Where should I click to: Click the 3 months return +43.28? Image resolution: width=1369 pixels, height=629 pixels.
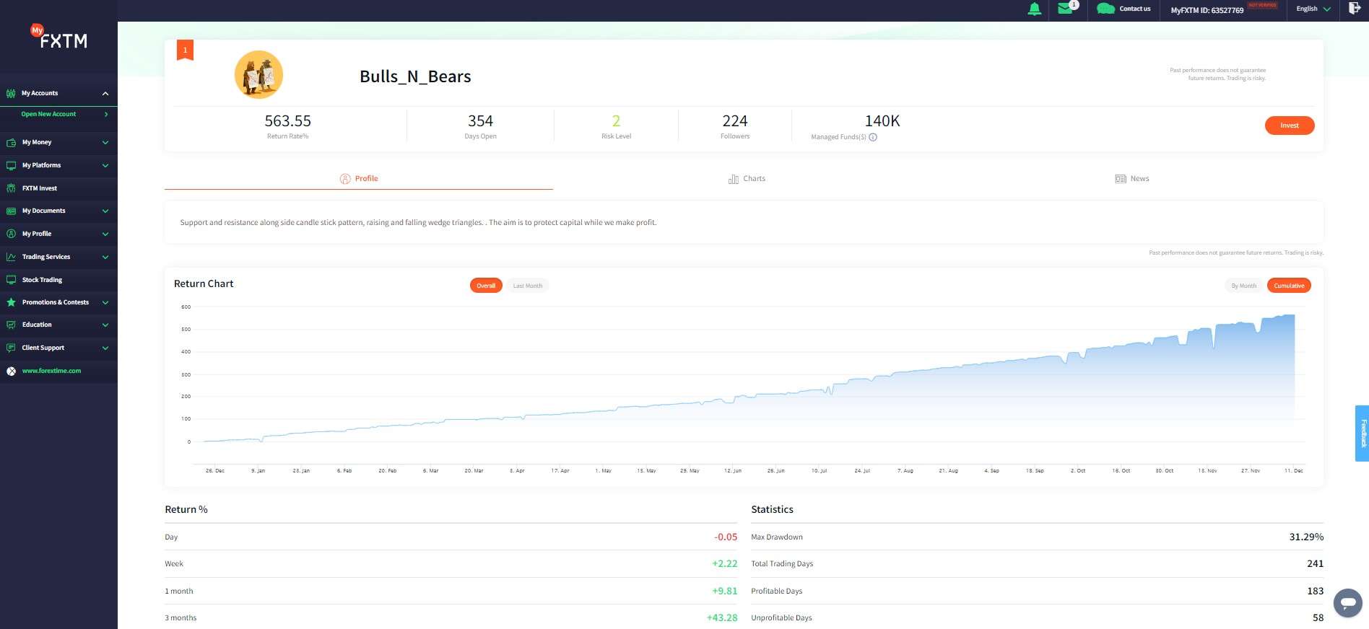[x=722, y=618]
